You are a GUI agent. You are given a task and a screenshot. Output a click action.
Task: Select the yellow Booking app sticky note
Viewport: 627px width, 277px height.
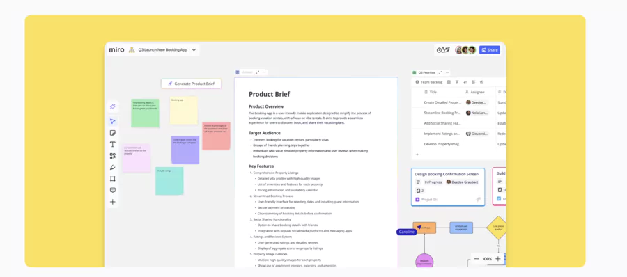click(x=183, y=111)
